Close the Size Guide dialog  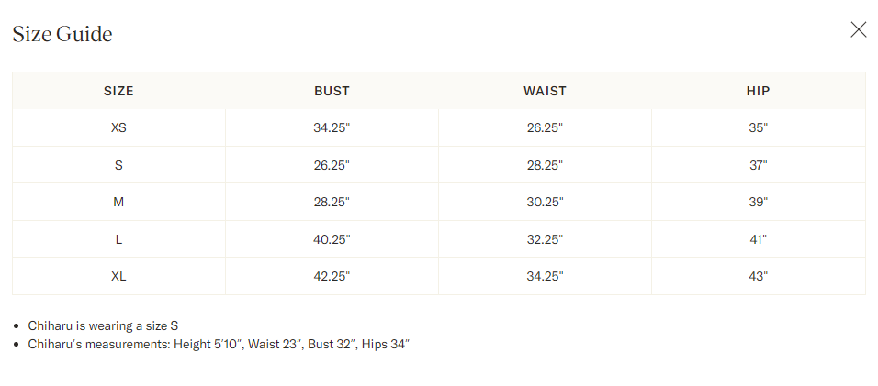[858, 29]
